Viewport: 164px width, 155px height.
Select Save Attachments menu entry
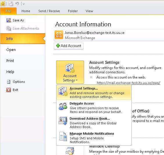(23, 28)
